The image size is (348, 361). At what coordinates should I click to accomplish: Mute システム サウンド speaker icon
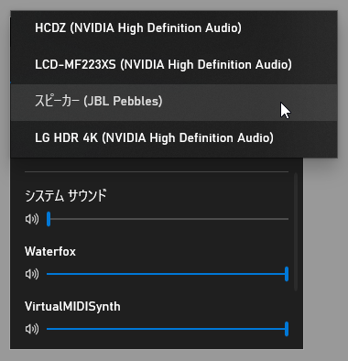32,219
